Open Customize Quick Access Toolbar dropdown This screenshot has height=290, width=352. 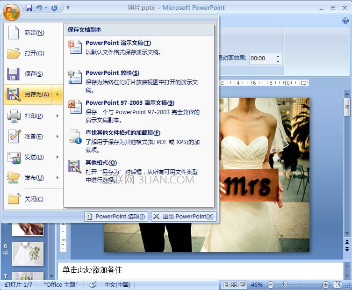click(68, 8)
